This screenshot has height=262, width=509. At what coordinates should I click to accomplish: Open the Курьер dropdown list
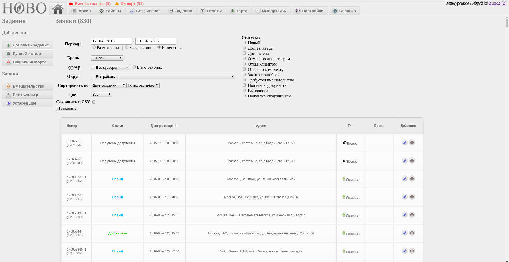coord(111,67)
